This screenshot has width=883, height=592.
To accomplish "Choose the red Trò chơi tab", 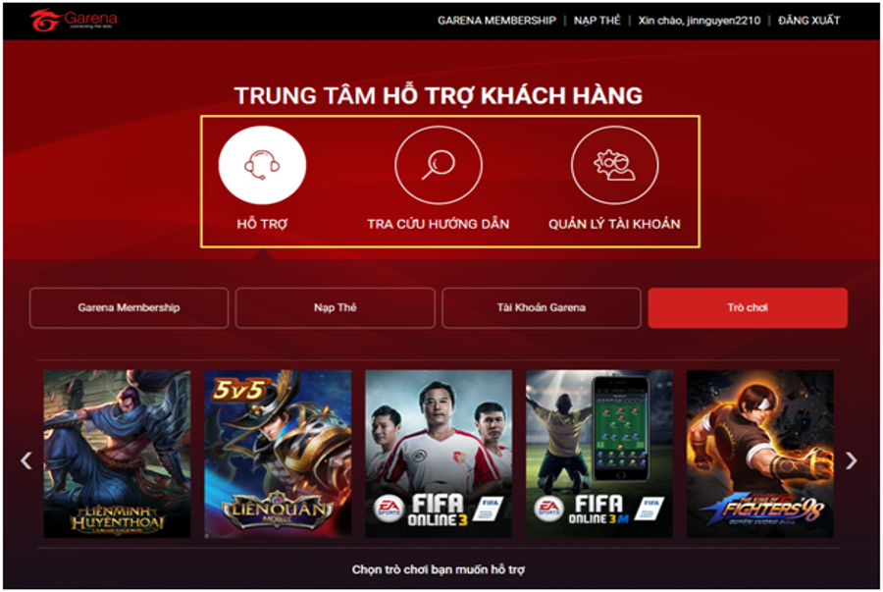I will click(x=748, y=307).
